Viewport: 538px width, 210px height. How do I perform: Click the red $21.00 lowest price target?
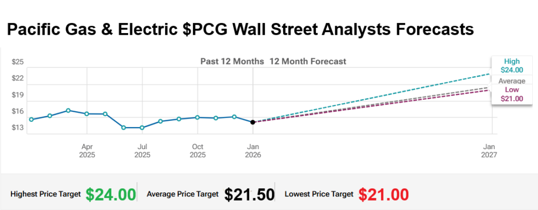384,194
